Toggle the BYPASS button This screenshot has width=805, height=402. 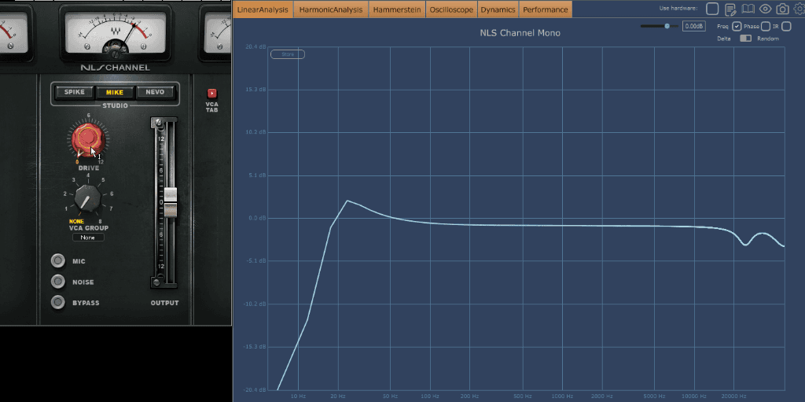(58, 302)
